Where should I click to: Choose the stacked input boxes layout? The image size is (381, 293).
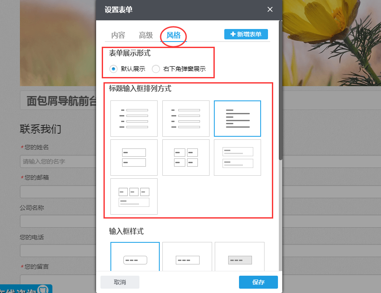(134, 157)
